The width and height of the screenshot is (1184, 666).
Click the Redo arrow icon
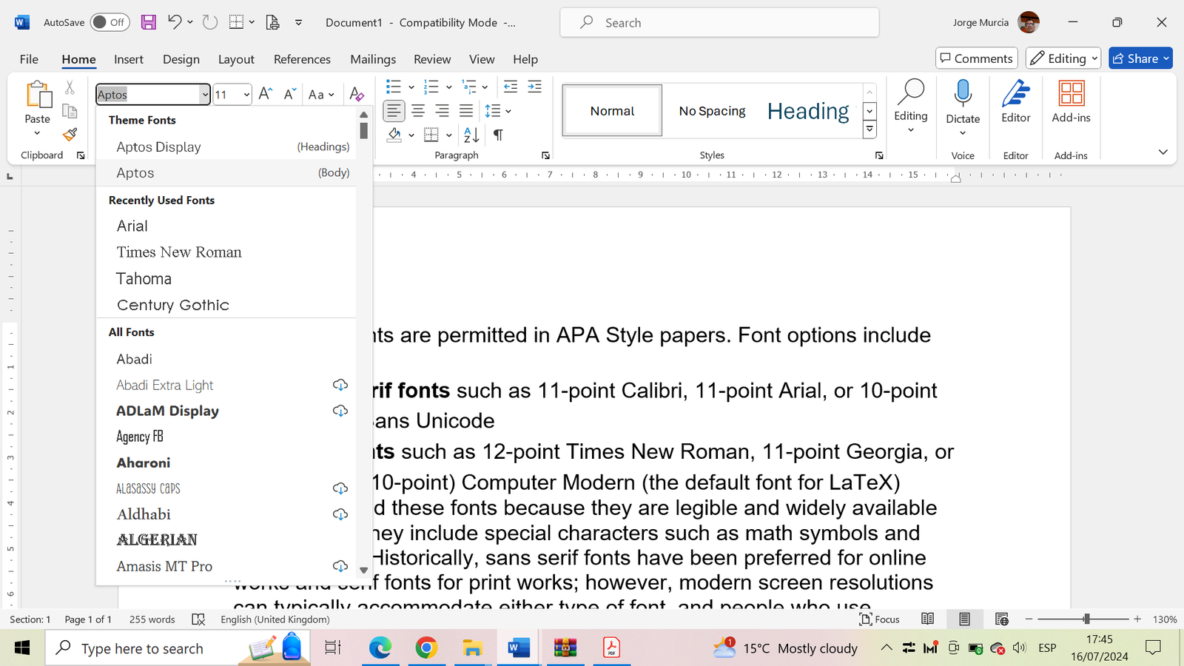tap(210, 22)
